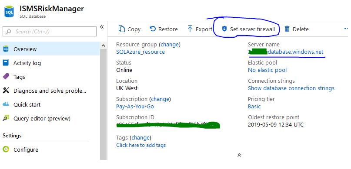Click the Export toolbar button
Screen dimensions: 351x169
(x=200, y=29)
